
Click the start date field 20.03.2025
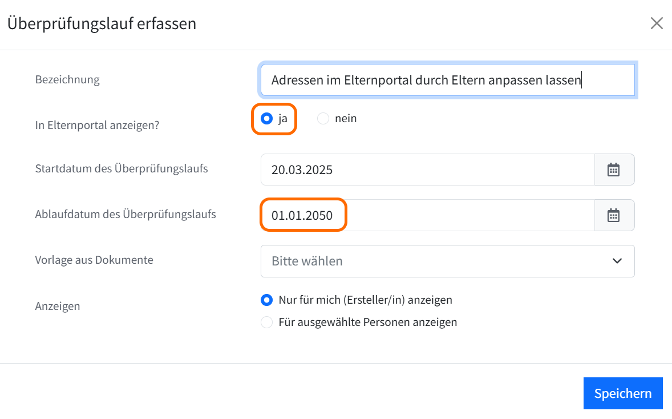click(427, 170)
